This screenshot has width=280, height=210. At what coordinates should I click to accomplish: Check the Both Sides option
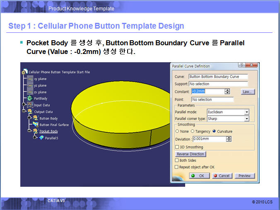click(177, 160)
